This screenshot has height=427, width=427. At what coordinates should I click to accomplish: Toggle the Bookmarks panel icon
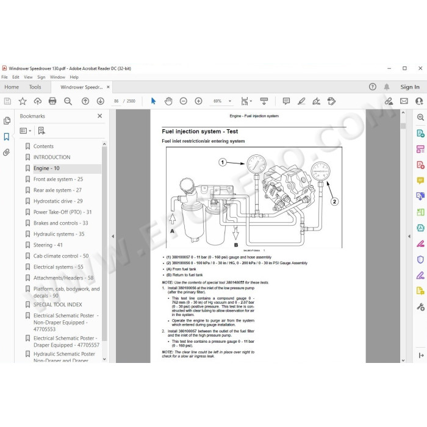pyautogui.click(x=7, y=137)
